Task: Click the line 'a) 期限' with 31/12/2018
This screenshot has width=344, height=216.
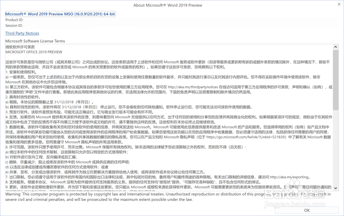Action: (x=50, y=102)
